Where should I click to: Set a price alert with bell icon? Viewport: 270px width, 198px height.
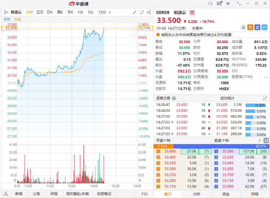click(243, 27)
